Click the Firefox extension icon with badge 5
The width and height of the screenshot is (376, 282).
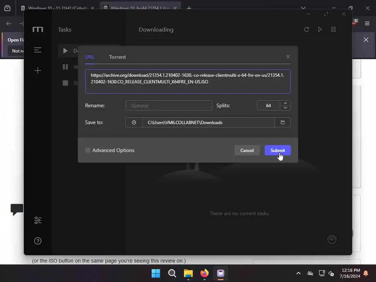click(355, 22)
